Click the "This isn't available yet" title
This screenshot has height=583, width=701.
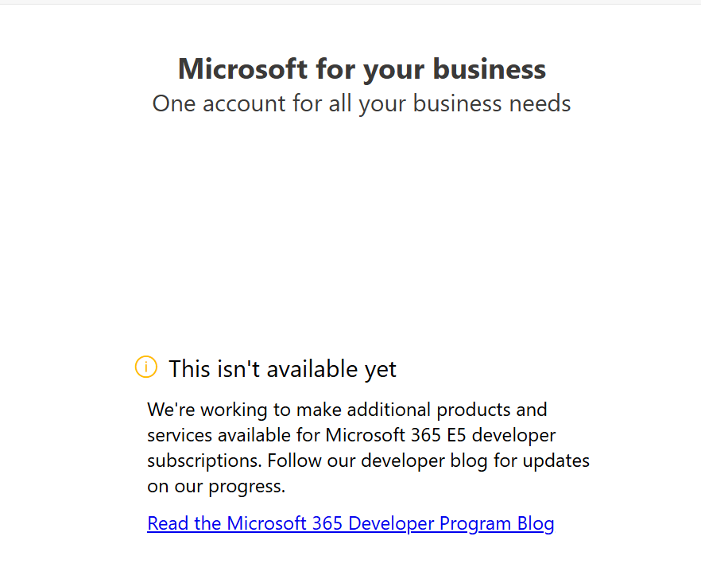[282, 369]
